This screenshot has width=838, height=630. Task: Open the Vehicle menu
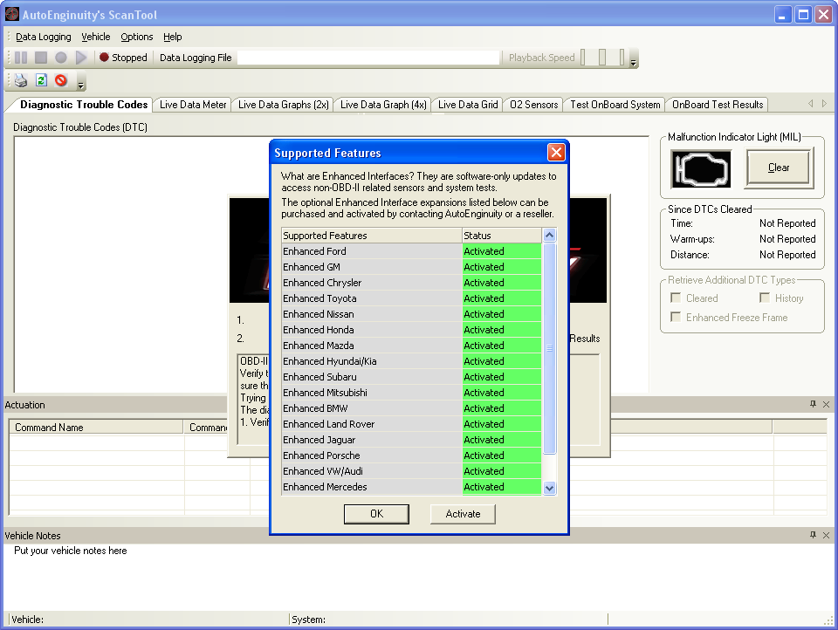(x=96, y=37)
